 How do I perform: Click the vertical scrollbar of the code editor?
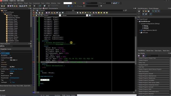click(x=136, y=54)
